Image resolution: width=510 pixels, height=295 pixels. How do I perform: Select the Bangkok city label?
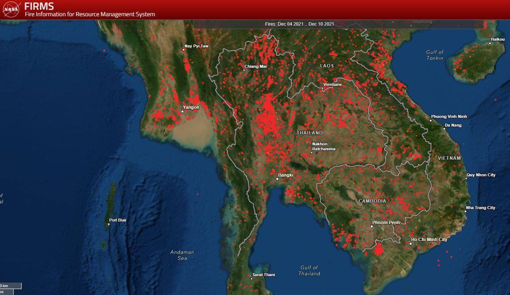[x=286, y=175]
